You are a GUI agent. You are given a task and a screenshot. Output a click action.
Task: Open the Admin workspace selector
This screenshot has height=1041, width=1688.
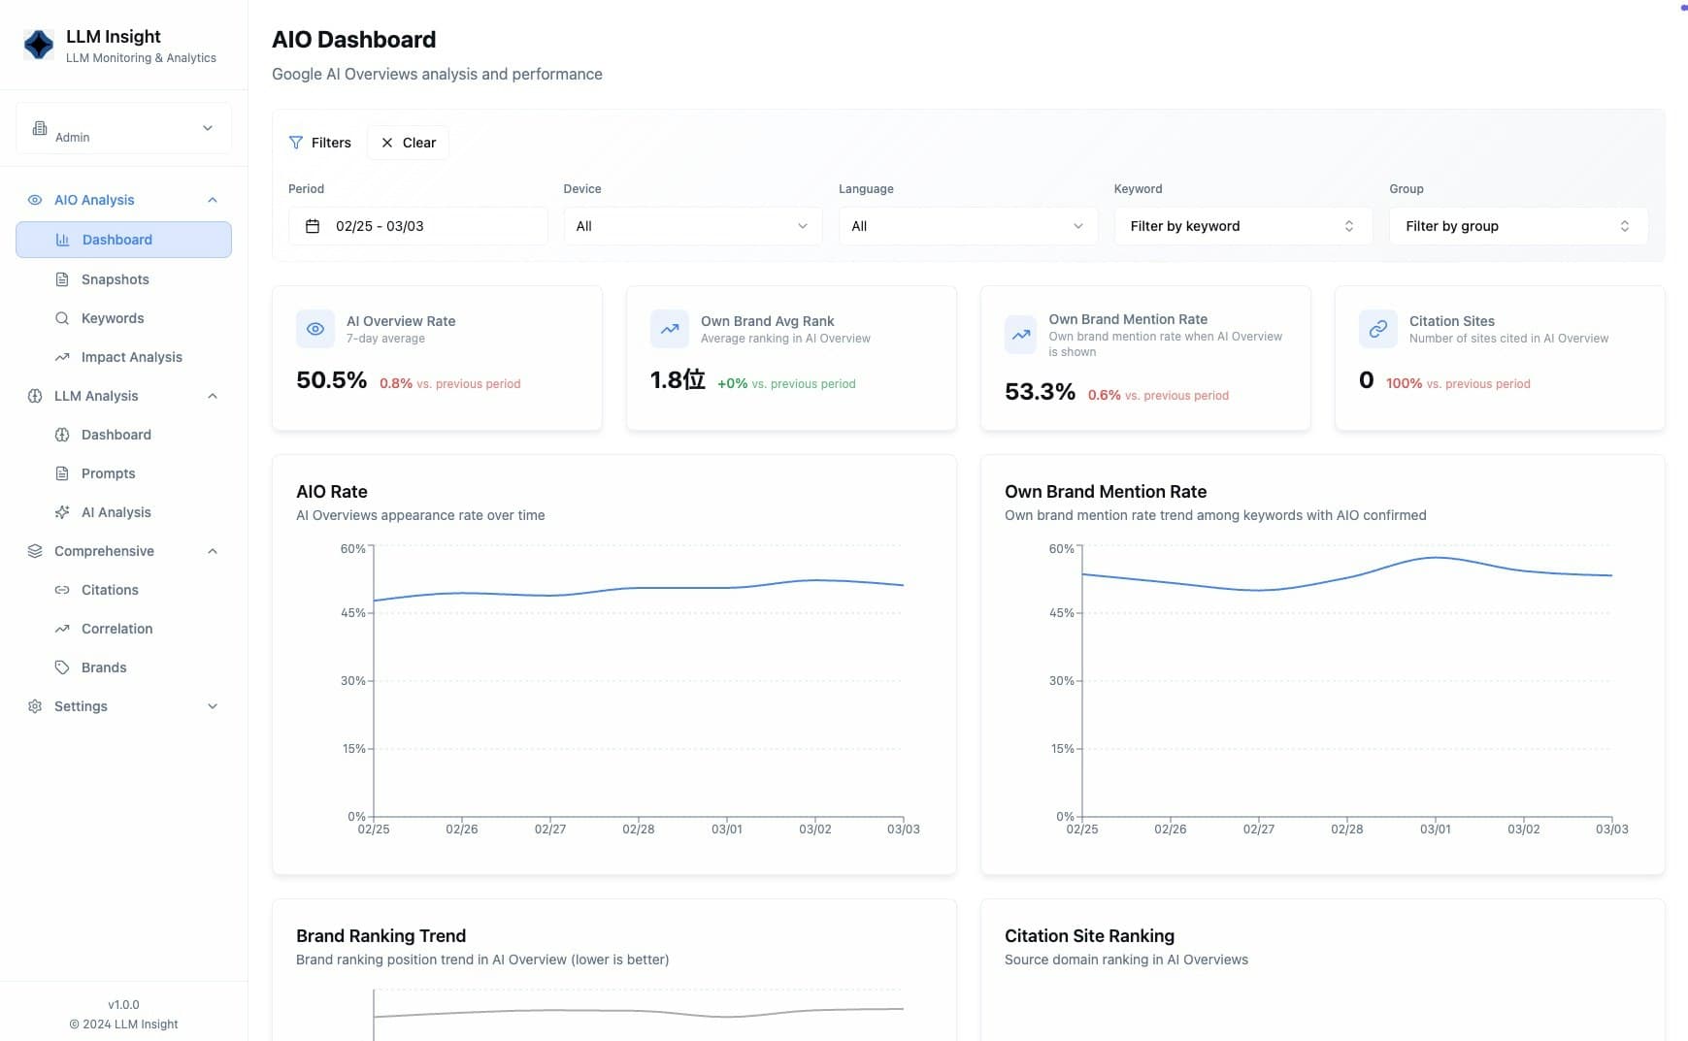coord(123,128)
